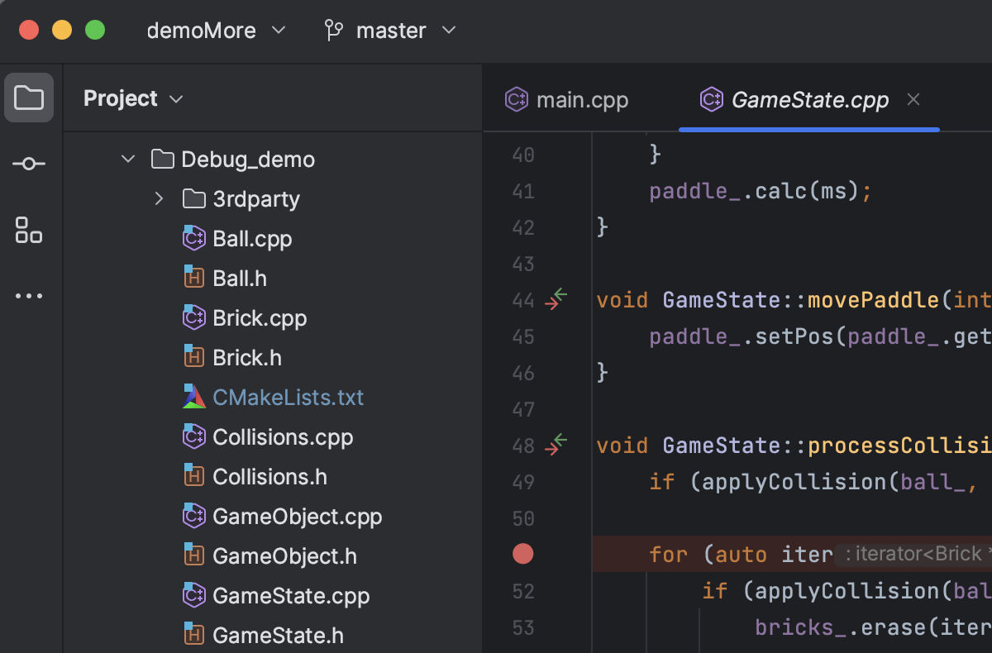Click the GameState.cpp tab file icon
Image resolution: width=992 pixels, height=653 pixels.
712,100
